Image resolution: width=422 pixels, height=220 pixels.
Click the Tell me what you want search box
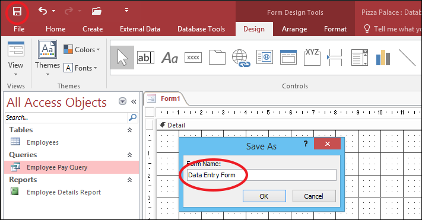pyautogui.click(x=393, y=29)
